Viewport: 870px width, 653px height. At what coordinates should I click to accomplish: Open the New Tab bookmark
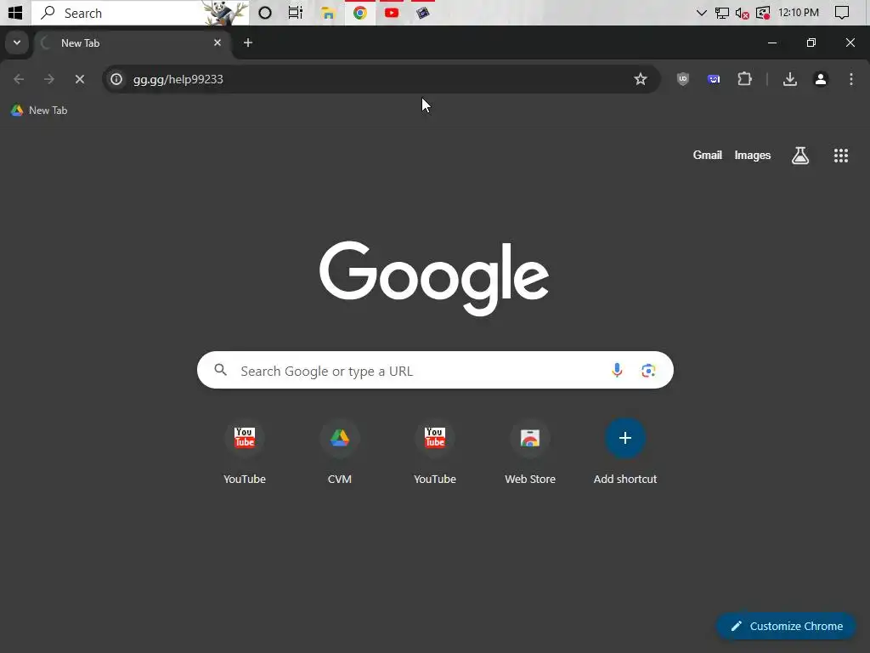point(39,111)
